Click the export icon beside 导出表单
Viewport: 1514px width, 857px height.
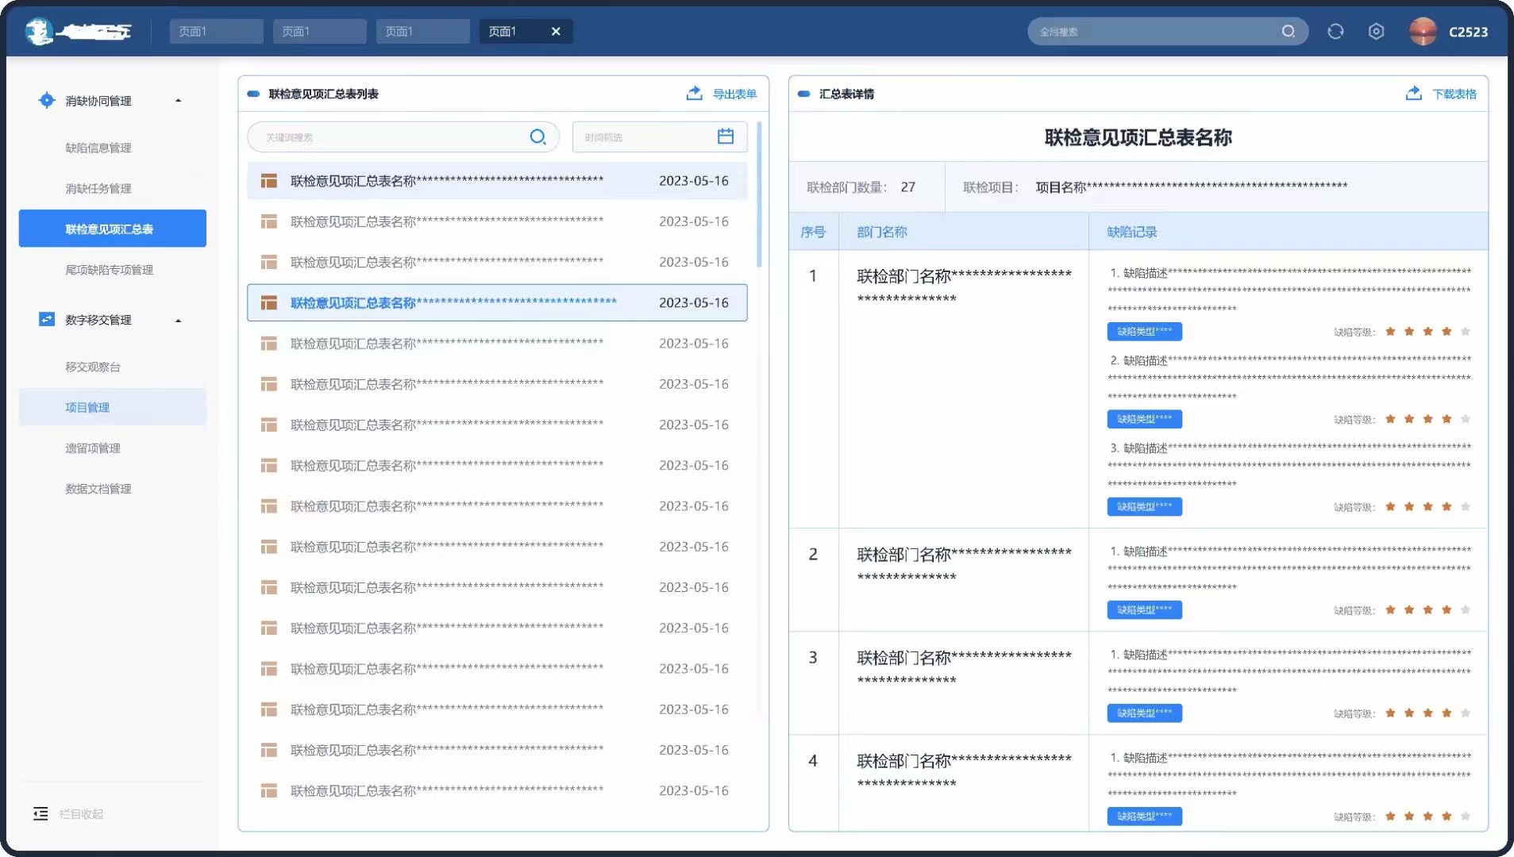[694, 93]
